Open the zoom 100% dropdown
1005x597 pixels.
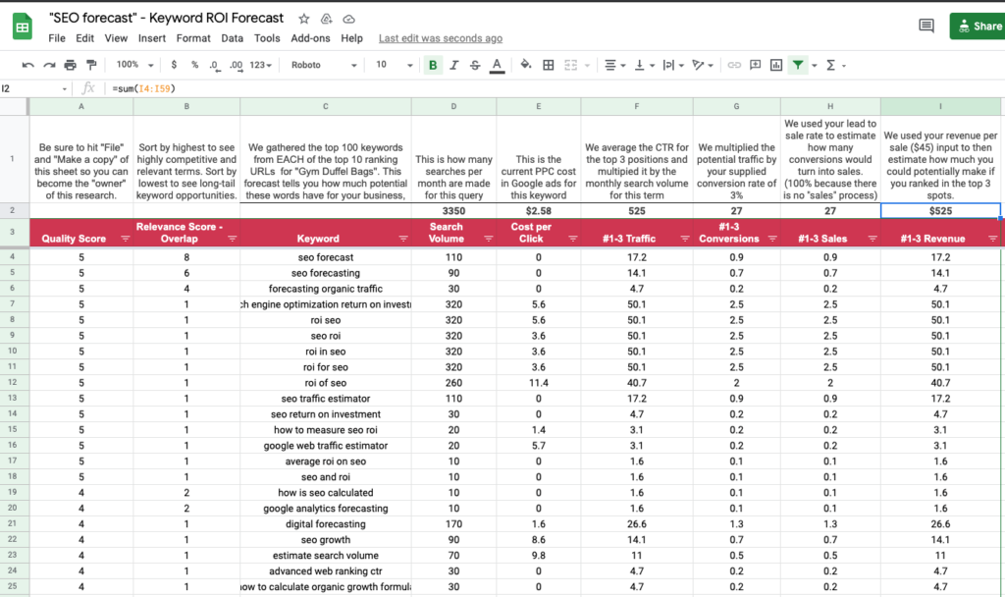coord(134,65)
